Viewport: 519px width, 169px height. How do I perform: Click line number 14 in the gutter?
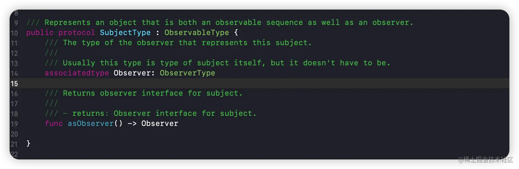[14, 74]
